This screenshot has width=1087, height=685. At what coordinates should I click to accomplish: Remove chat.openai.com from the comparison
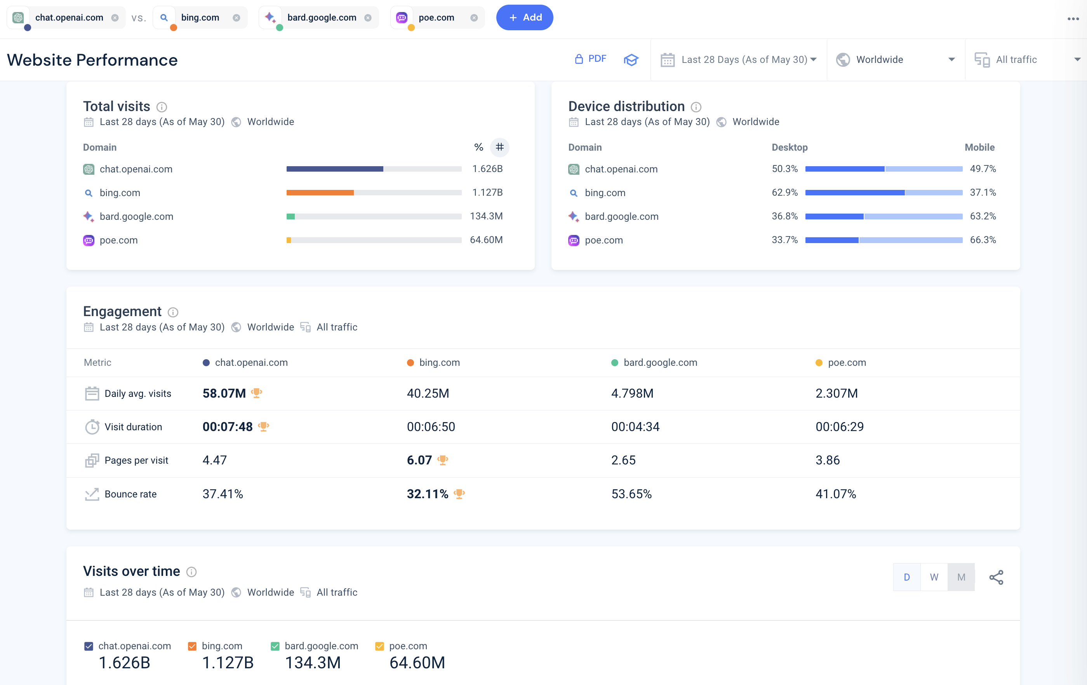click(115, 17)
